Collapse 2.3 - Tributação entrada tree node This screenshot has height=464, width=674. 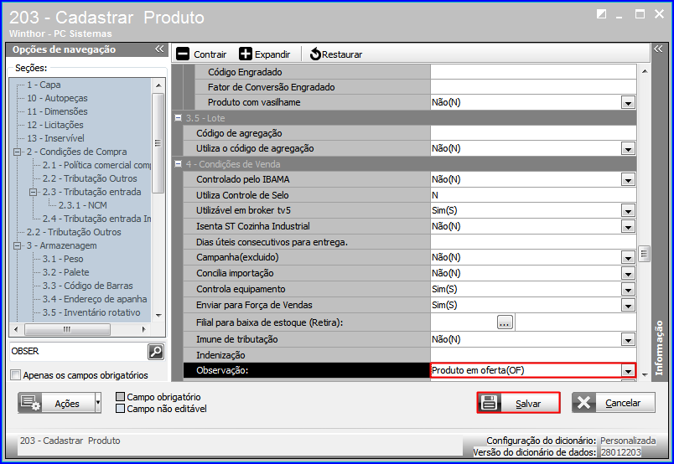pos(33,192)
